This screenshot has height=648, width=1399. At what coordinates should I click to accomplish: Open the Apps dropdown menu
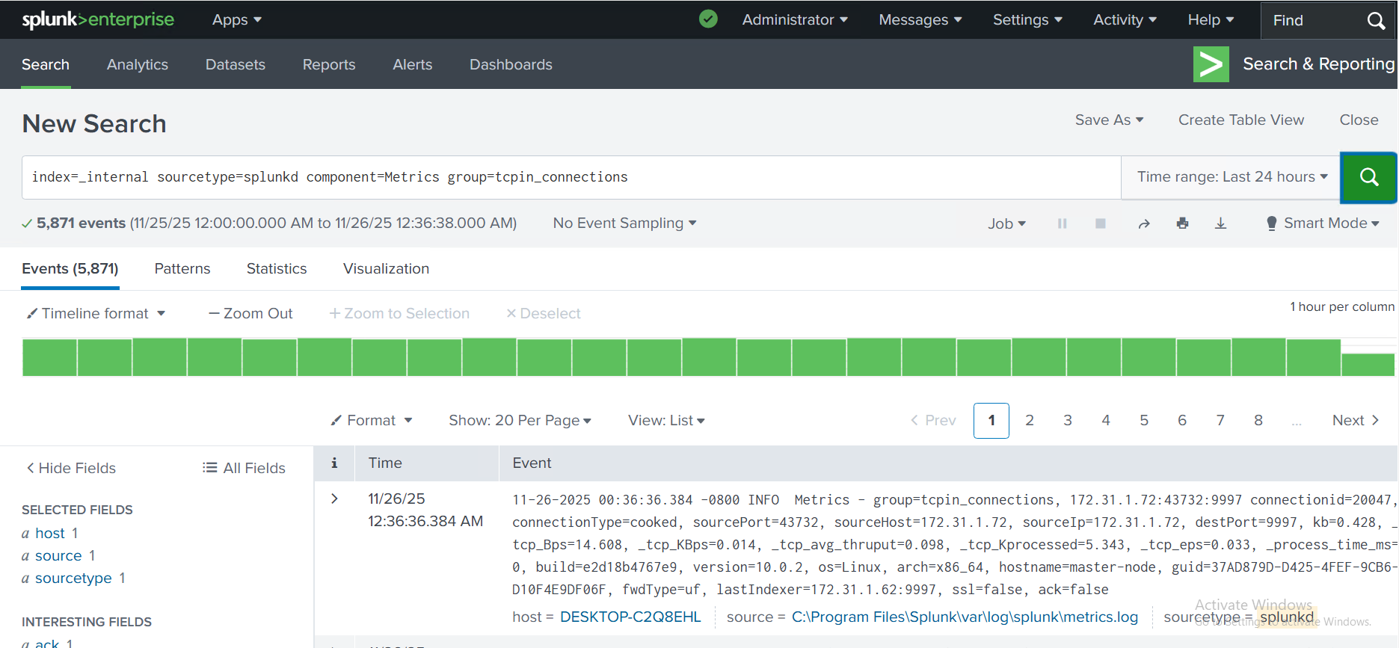pyautogui.click(x=237, y=20)
